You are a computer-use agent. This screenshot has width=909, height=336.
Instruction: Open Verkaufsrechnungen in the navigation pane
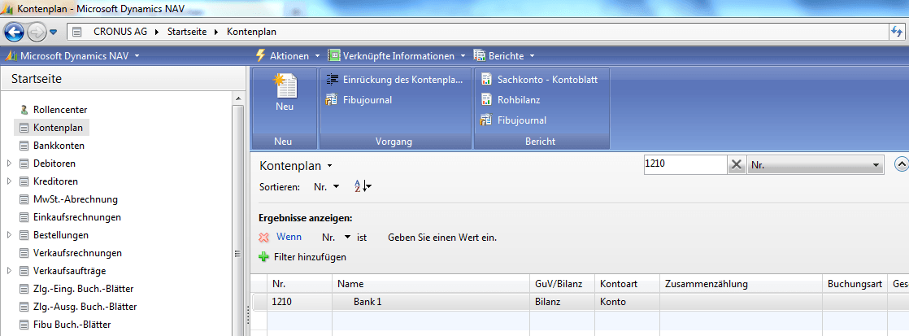(x=78, y=254)
